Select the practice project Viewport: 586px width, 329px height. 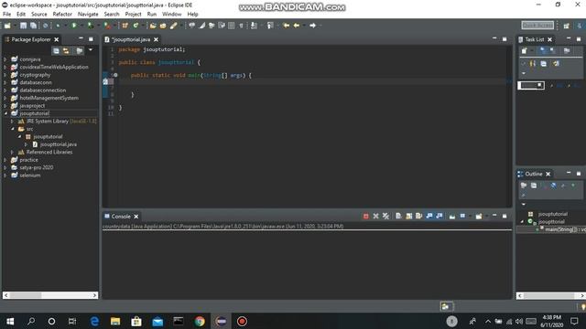click(x=28, y=160)
